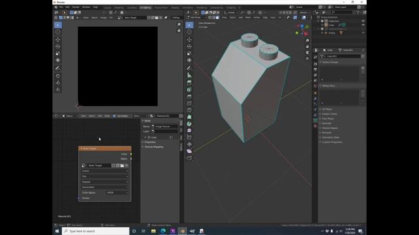
Task: Click the Color output socket on the node
Action: pos(131,154)
